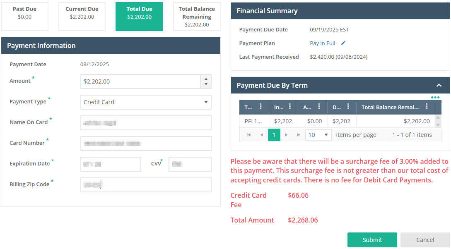Click the edit pencil next to Pay in Full
Screen dimensions: 451x249
[343, 43]
